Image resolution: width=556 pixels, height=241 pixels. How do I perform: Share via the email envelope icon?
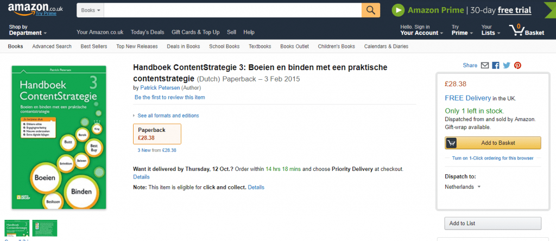click(485, 65)
